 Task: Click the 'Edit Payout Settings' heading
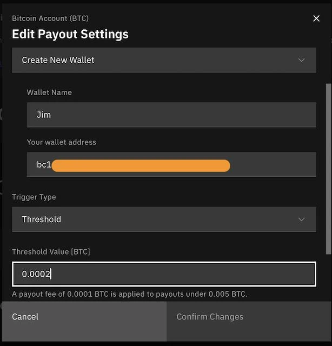click(70, 34)
